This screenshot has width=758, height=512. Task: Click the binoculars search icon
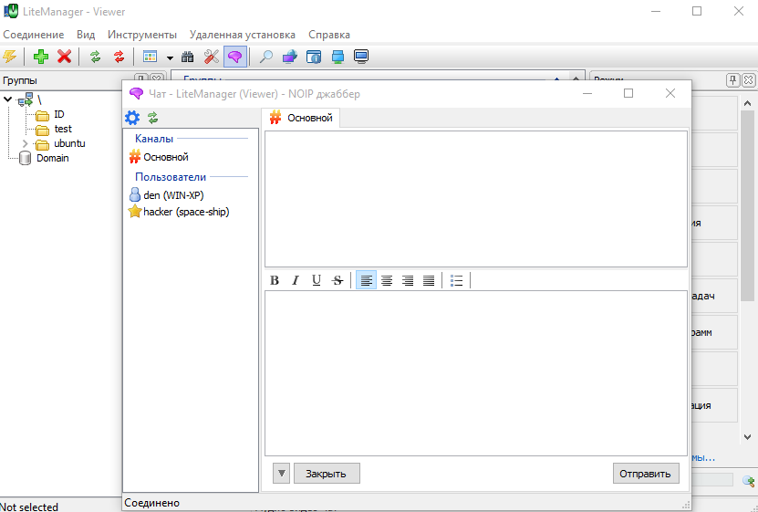pos(188,57)
